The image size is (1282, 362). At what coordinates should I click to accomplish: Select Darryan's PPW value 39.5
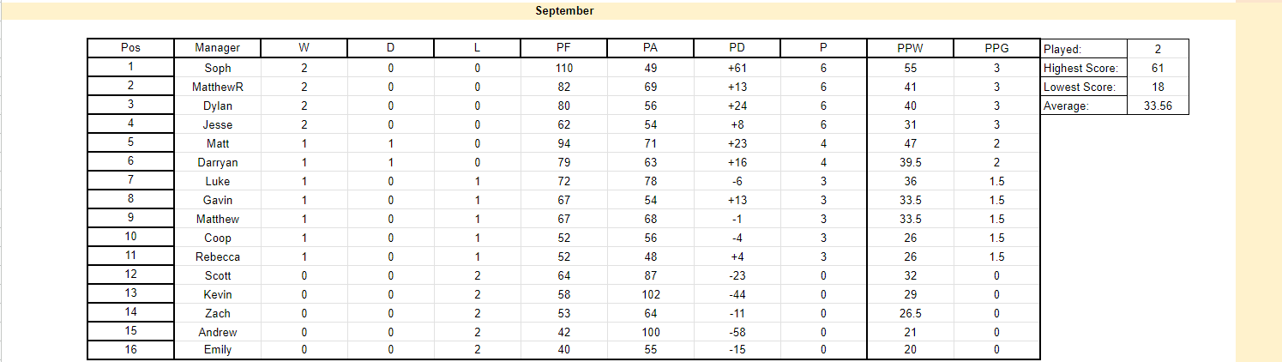[910, 162]
